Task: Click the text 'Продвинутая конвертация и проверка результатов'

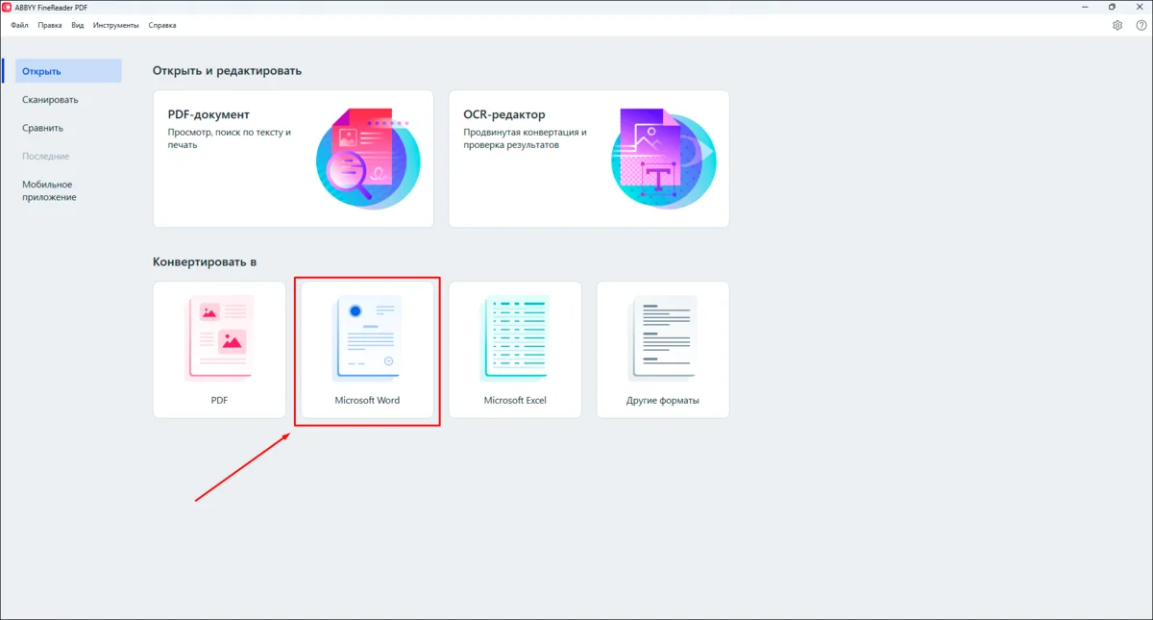Action: click(x=525, y=138)
